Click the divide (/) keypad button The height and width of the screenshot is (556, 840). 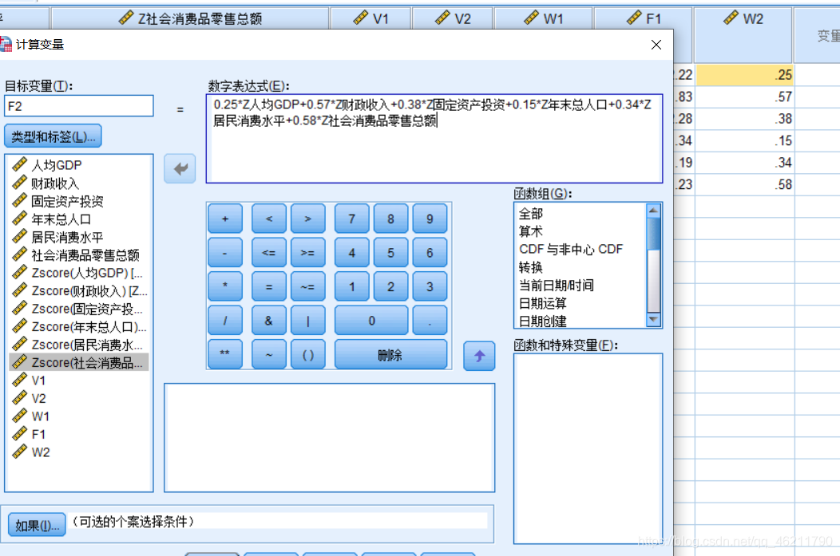225,321
